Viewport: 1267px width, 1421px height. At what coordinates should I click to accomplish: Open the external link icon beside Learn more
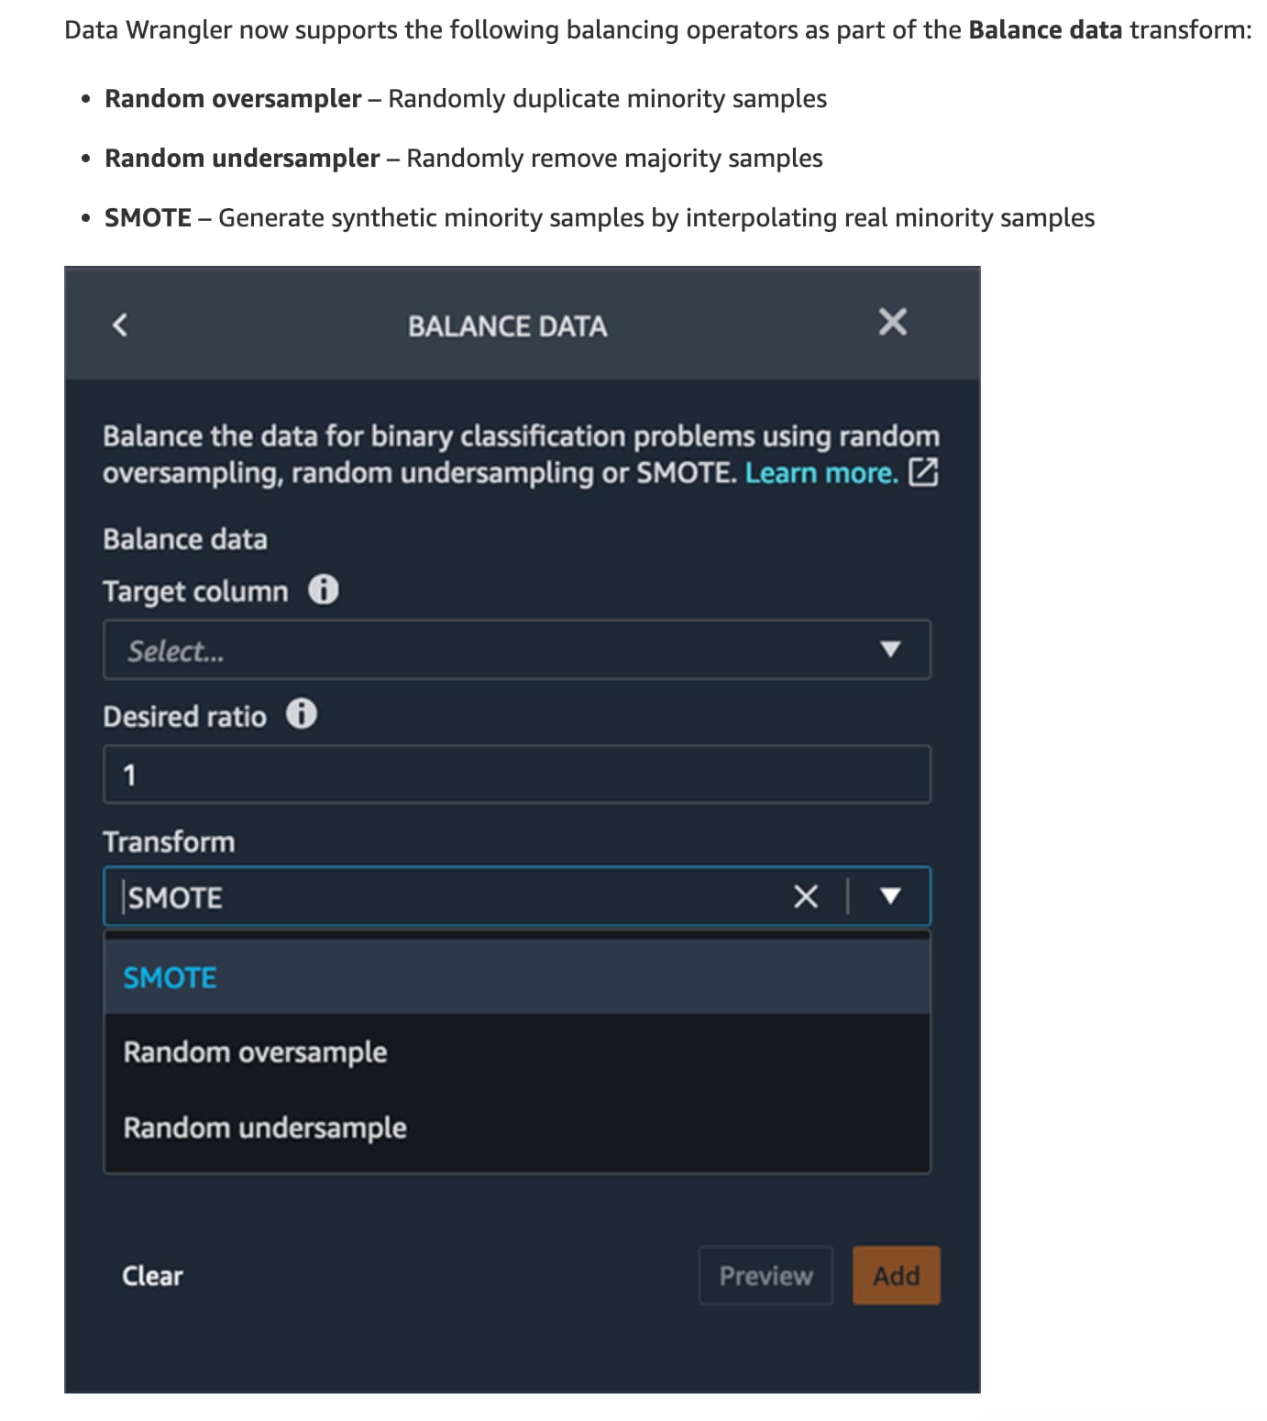click(x=922, y=472)
